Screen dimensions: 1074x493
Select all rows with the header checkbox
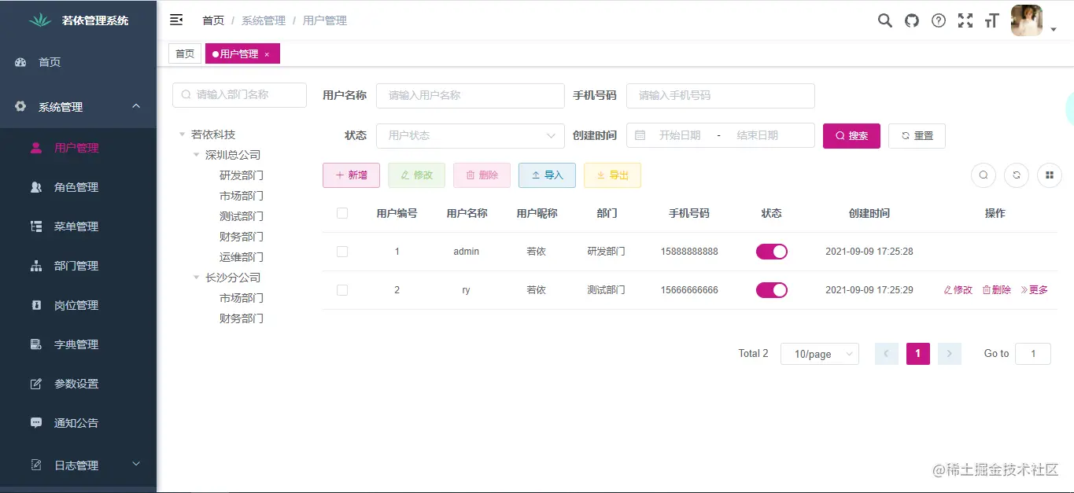342,213
